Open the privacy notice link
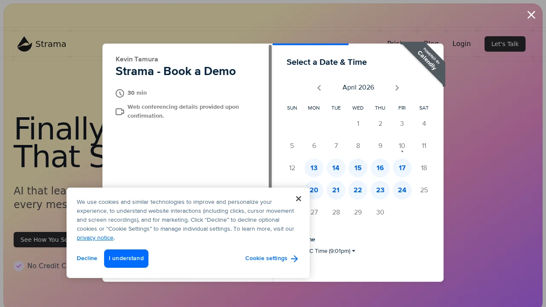 coord(95,238)
